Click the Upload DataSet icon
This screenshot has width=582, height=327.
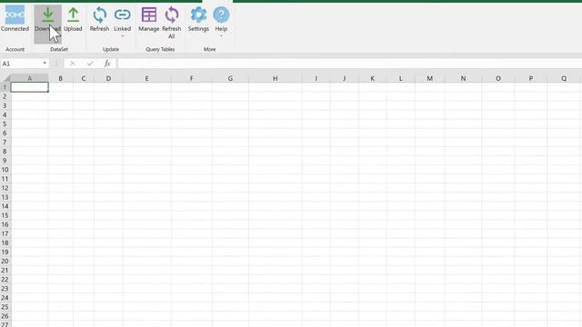[73, 15]
